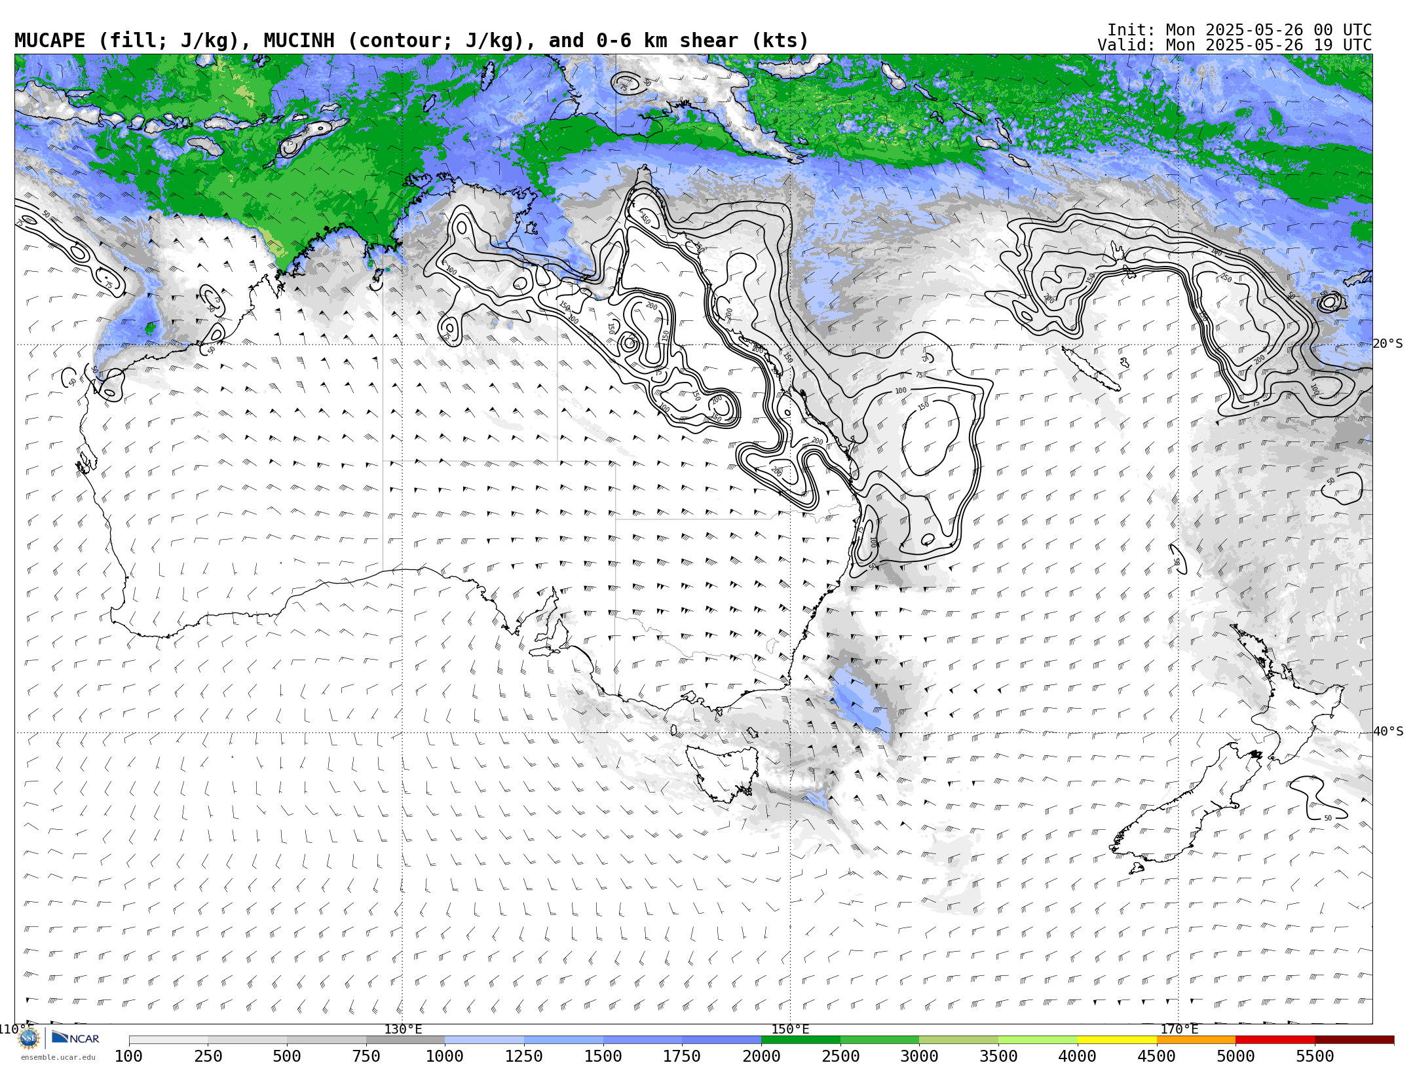This screenshot has height=1065, width=1415.
Task: Select the MUCAPE map title text
Action: [x=411, y=41]
